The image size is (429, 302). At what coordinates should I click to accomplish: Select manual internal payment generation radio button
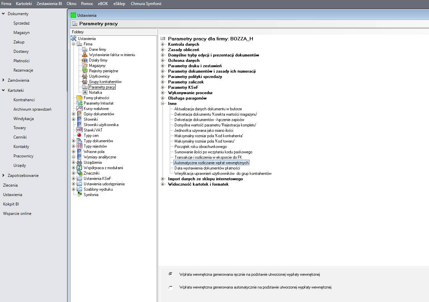point(171,274)
